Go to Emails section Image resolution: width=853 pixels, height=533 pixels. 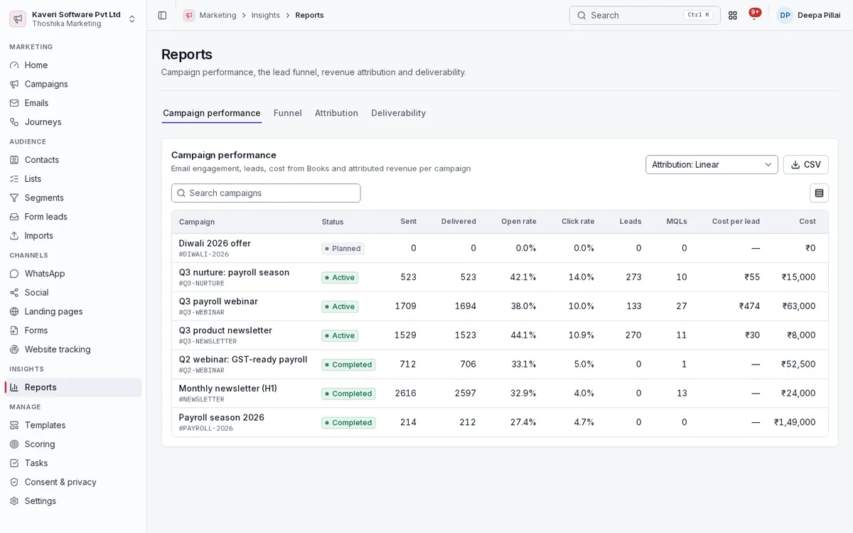(x=73, y=103)
